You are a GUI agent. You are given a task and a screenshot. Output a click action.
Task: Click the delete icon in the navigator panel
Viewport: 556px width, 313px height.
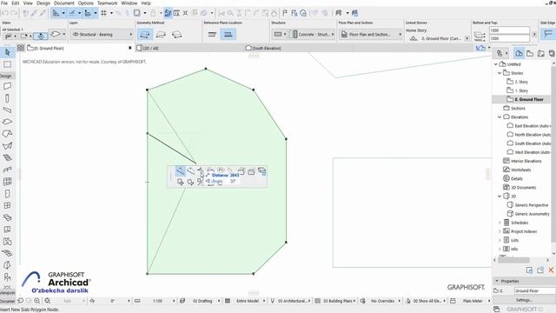point(551,270)
